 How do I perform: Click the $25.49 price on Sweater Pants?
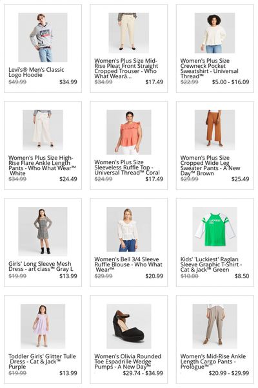[x=240, y=179]
